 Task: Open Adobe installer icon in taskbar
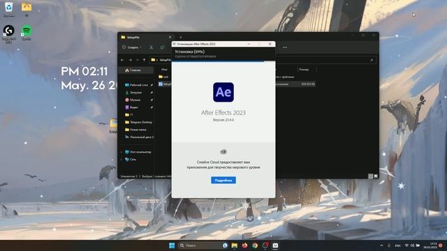(x=275, y=245)
